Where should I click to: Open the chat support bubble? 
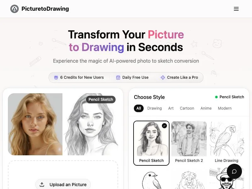(234, 171)
